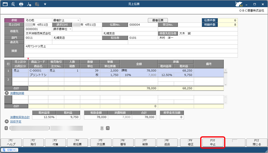Click the print preview magnifier icon
The image size is (268, 153).
pyautogui.click(x=13, y=4)
